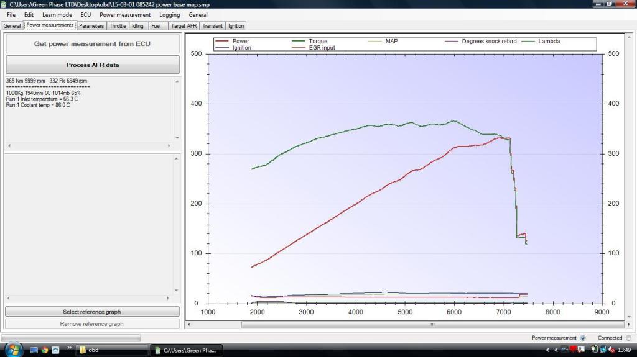Screen dimensions: 637x357
Task: Open the Logging menu
Action: tap(169, 15)
